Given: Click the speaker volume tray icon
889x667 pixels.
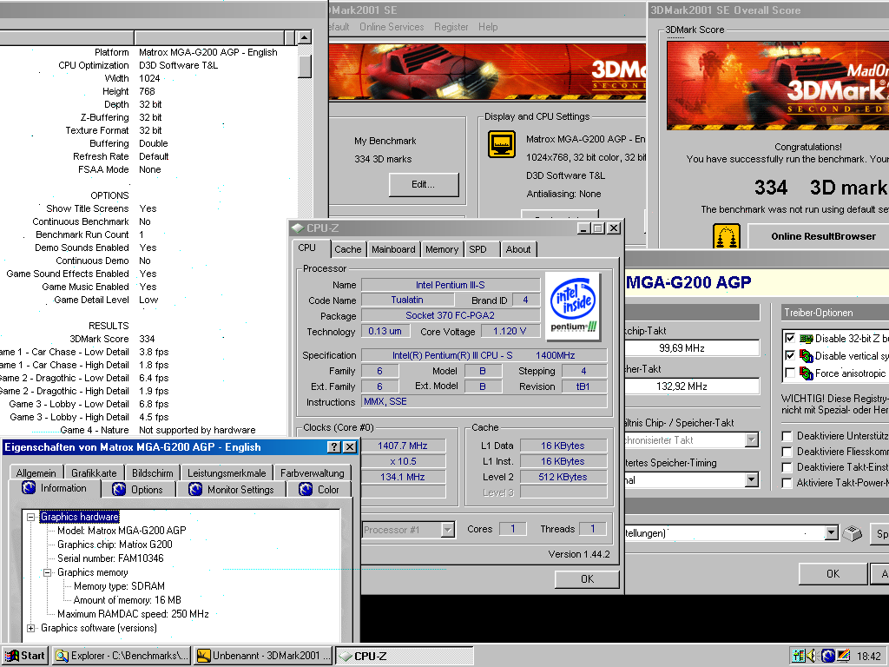Looking at the screenshot, I should (812, 656).
